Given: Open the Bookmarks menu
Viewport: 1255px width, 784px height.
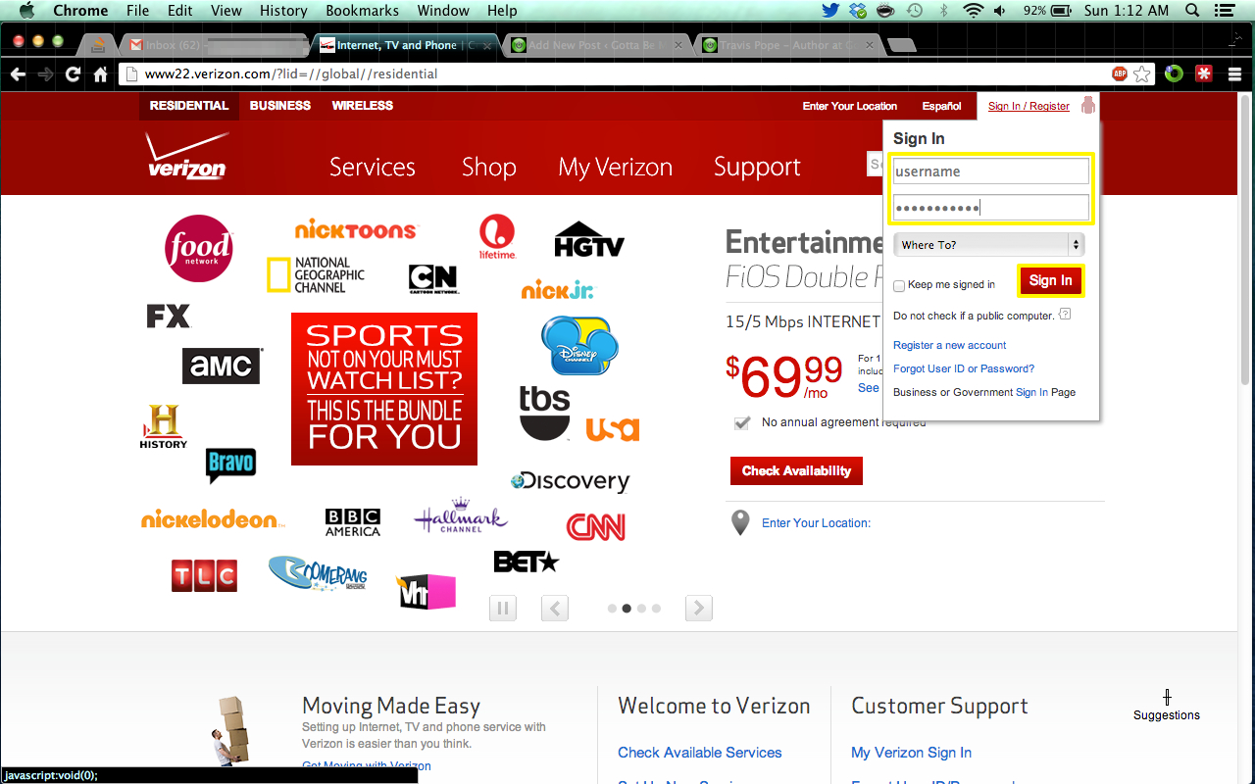Looking at the screenshot, I should click(362, 11).
